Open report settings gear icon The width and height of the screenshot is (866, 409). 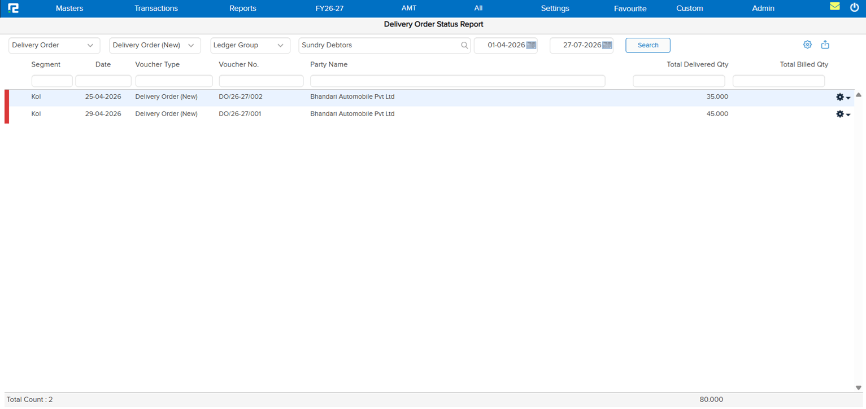point(807,45)
